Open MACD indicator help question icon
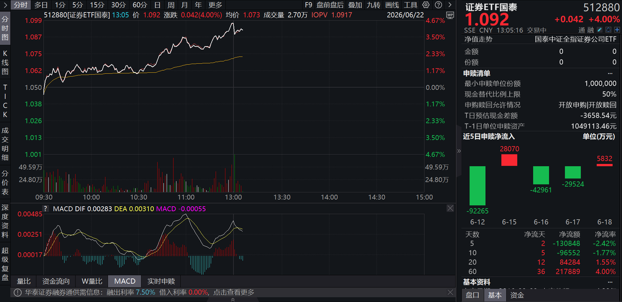The width and height of the screenshot is (622, 302). 46,208
